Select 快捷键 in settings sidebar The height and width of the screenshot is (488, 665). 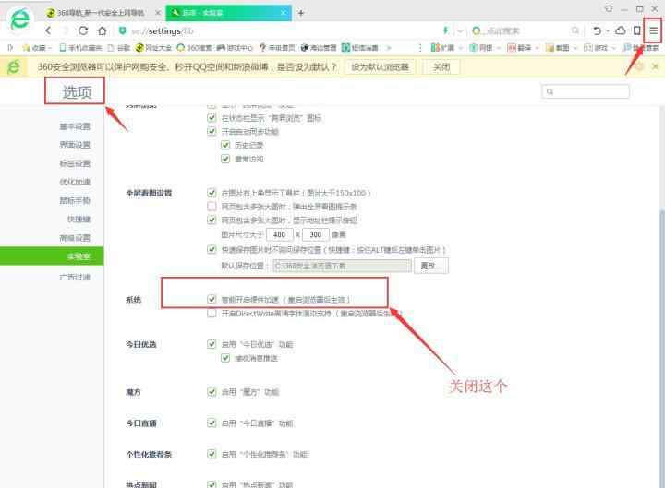pyautogui.click(x=79, y=219)
